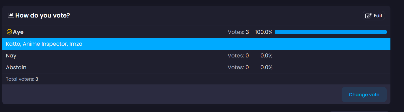Click the 'How do you vote?' title
Image resolution: width=404 pixels, height=112 pixels.
tap(43, 16)
